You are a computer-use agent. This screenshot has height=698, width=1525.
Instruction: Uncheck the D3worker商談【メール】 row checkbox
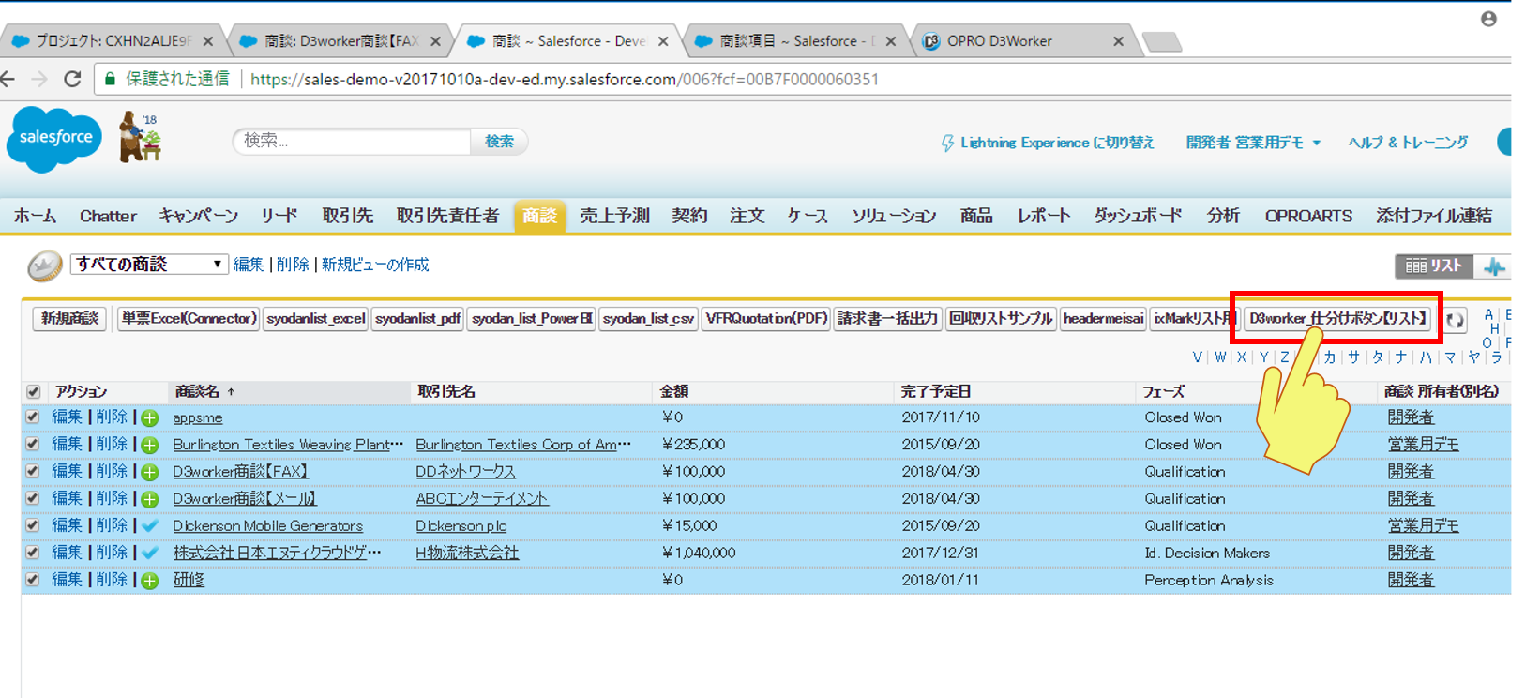[34, 499]
